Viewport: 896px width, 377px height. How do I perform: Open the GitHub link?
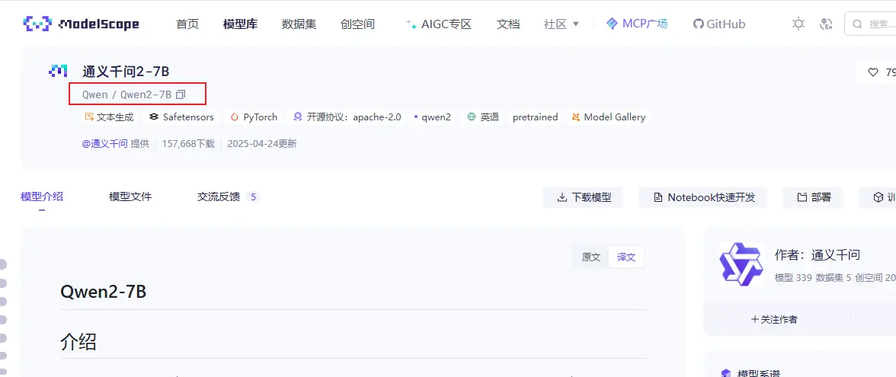click(719, 24)
